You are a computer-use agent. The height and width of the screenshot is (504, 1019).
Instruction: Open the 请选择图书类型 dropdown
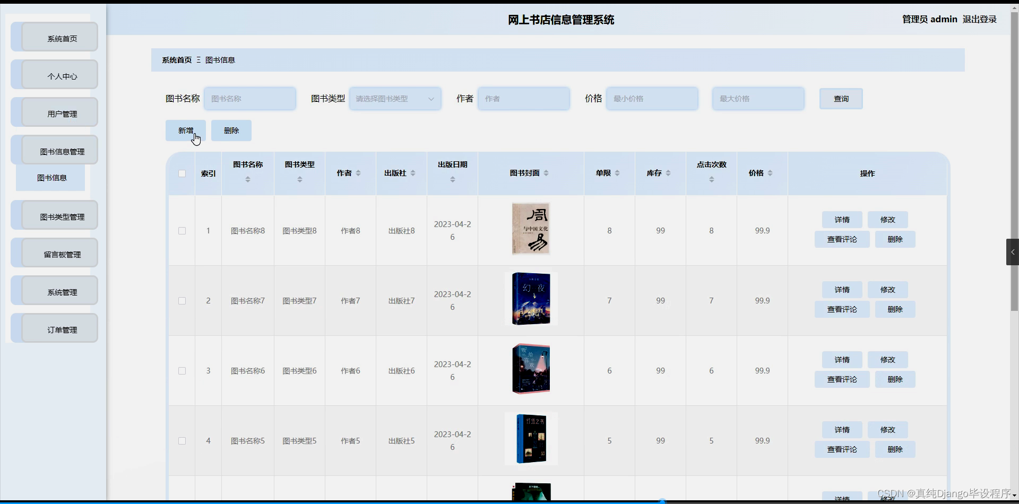(395, 98)
